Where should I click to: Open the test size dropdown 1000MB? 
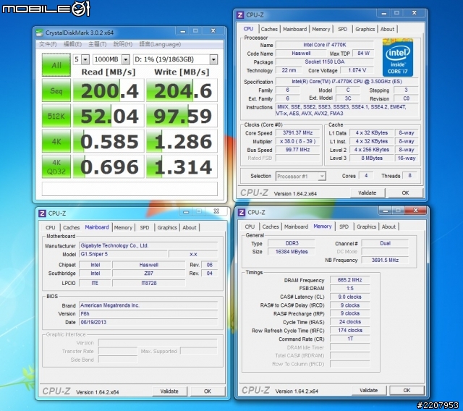coord(111,59)
